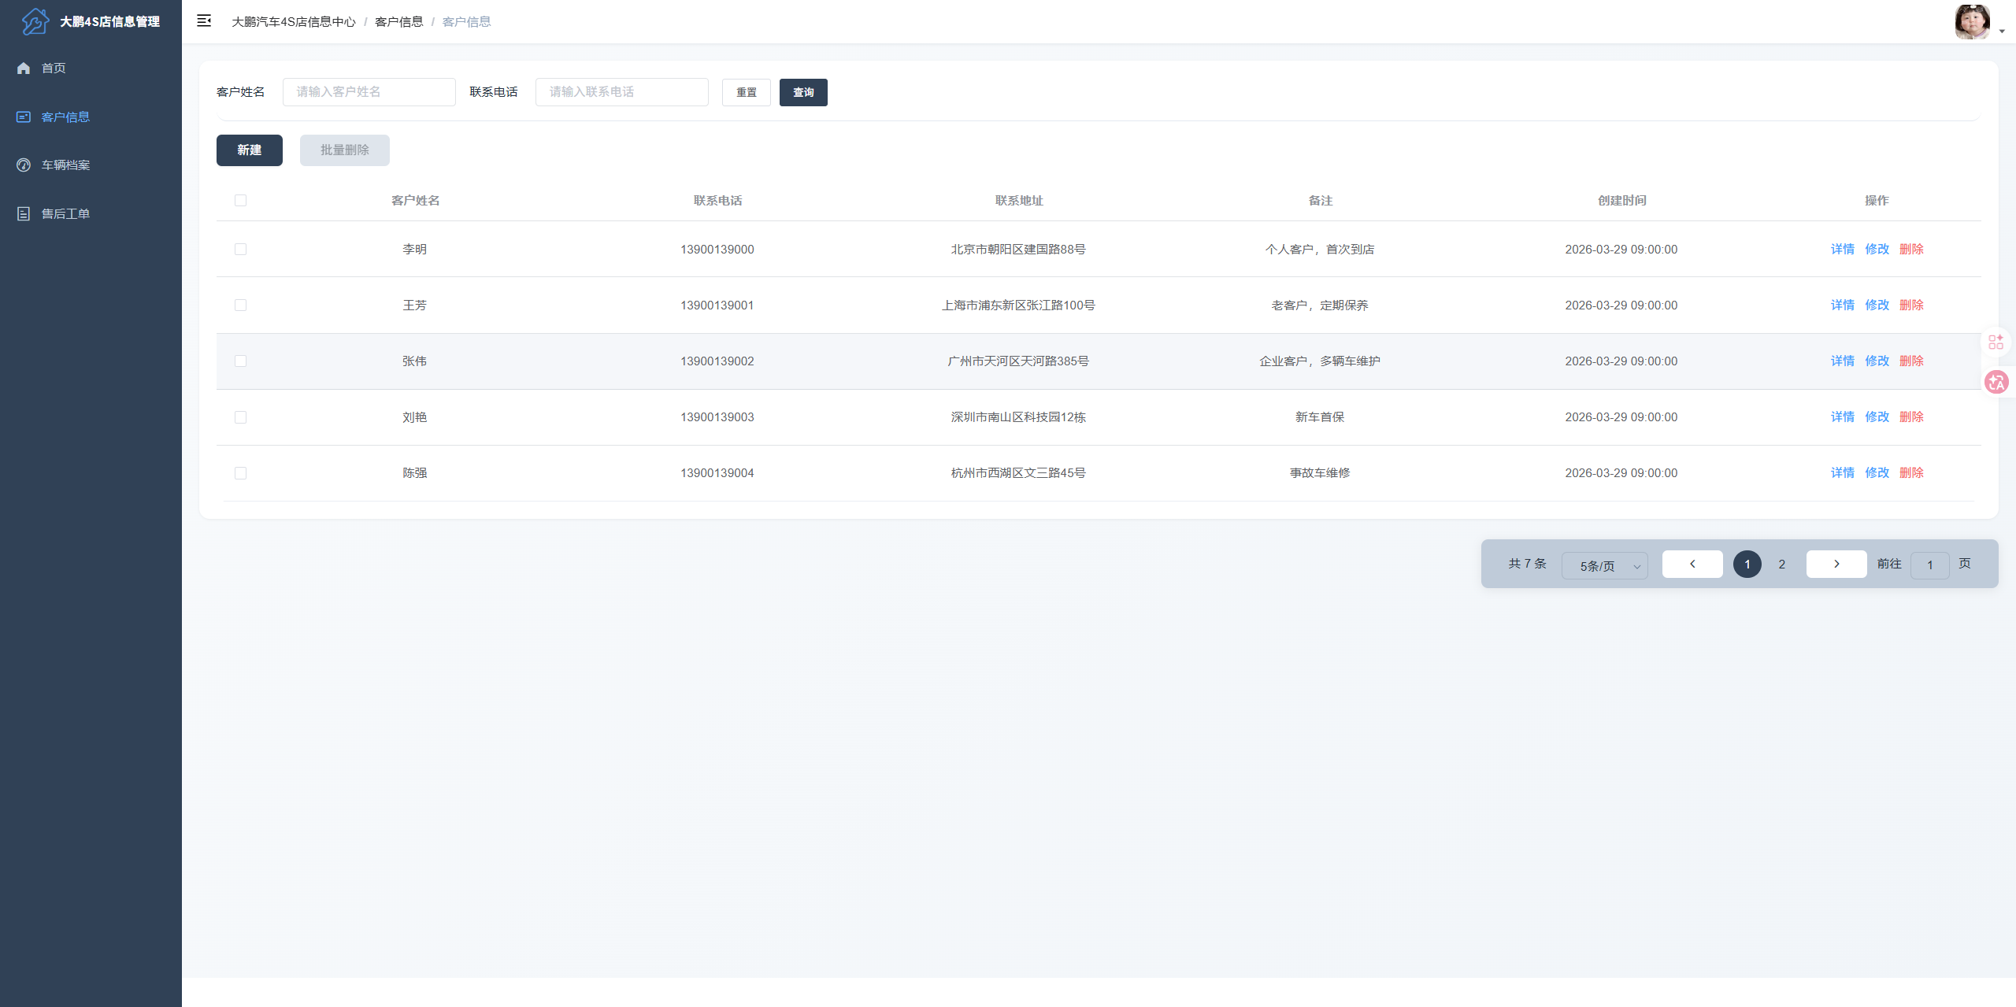
Task: Click the previous page arrow
Action: pyautogui.click(x=1692, y=565)
